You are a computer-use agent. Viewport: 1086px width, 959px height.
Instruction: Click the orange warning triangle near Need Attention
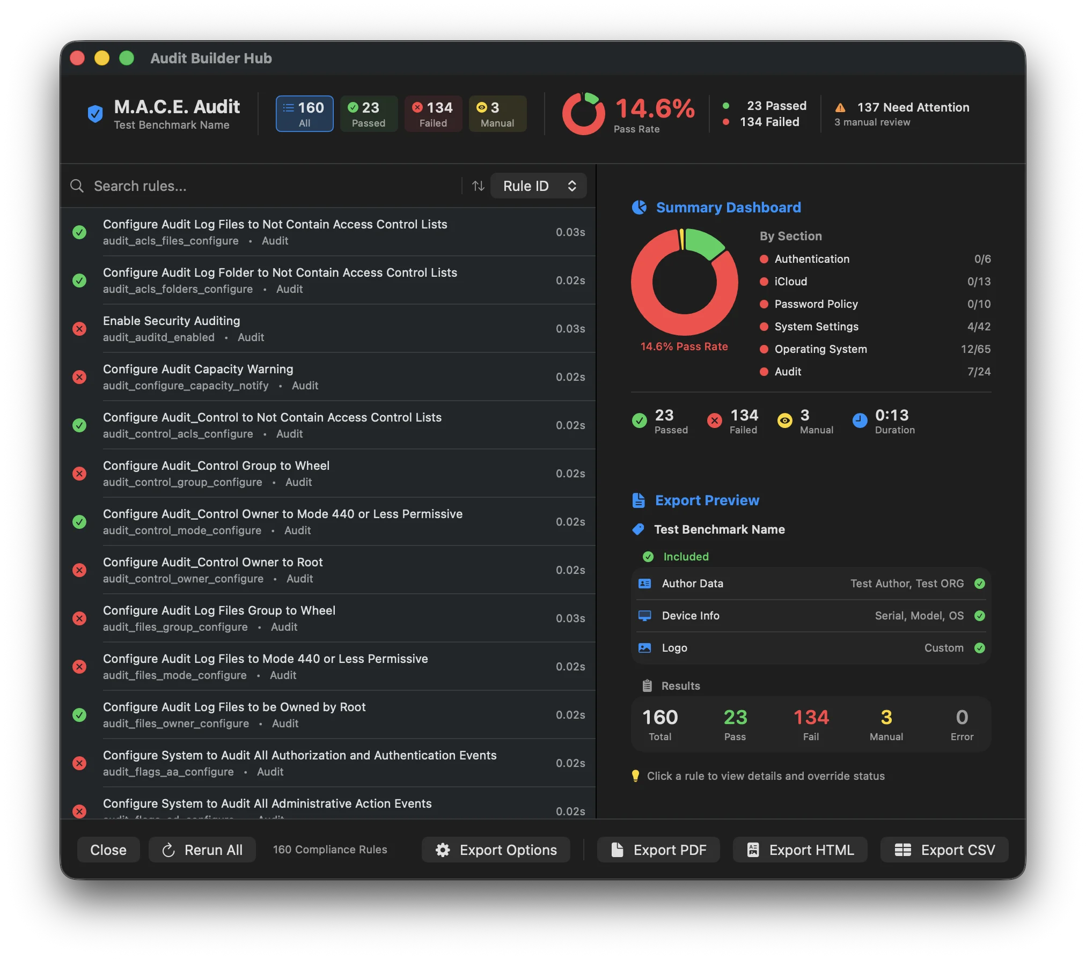pos(840,108)
